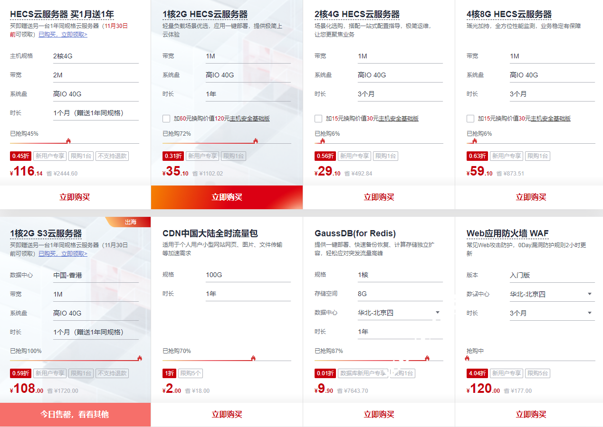Click the 0.56折 discount badge
Screen dimensions: 603x427
(x=325, y=156)
